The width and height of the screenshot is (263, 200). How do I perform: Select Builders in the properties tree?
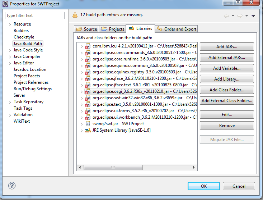coord(21,31)
